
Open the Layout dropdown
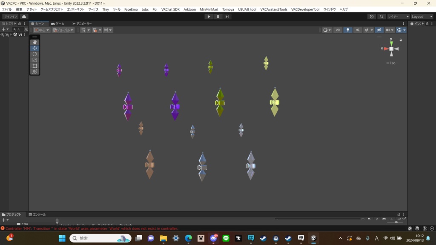422,17
